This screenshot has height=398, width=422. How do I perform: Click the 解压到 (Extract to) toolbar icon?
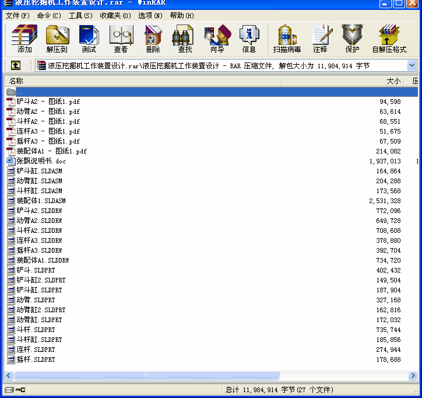point(57,39)
